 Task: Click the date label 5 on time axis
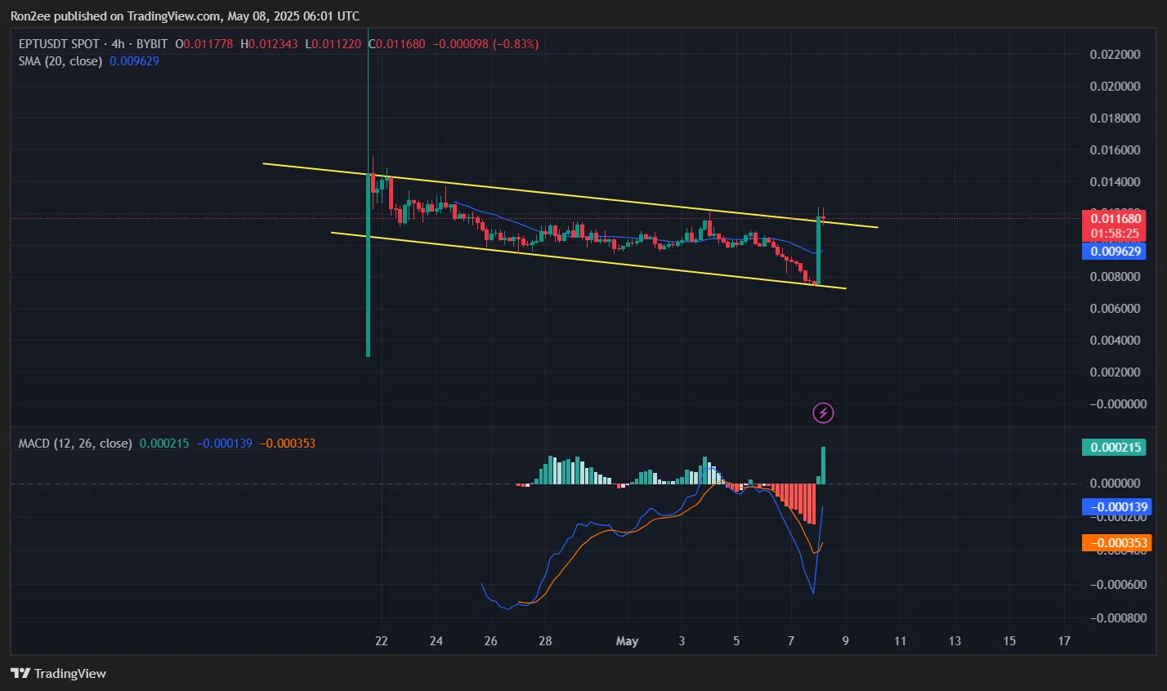pyautogui.click(x=736, y=641)
